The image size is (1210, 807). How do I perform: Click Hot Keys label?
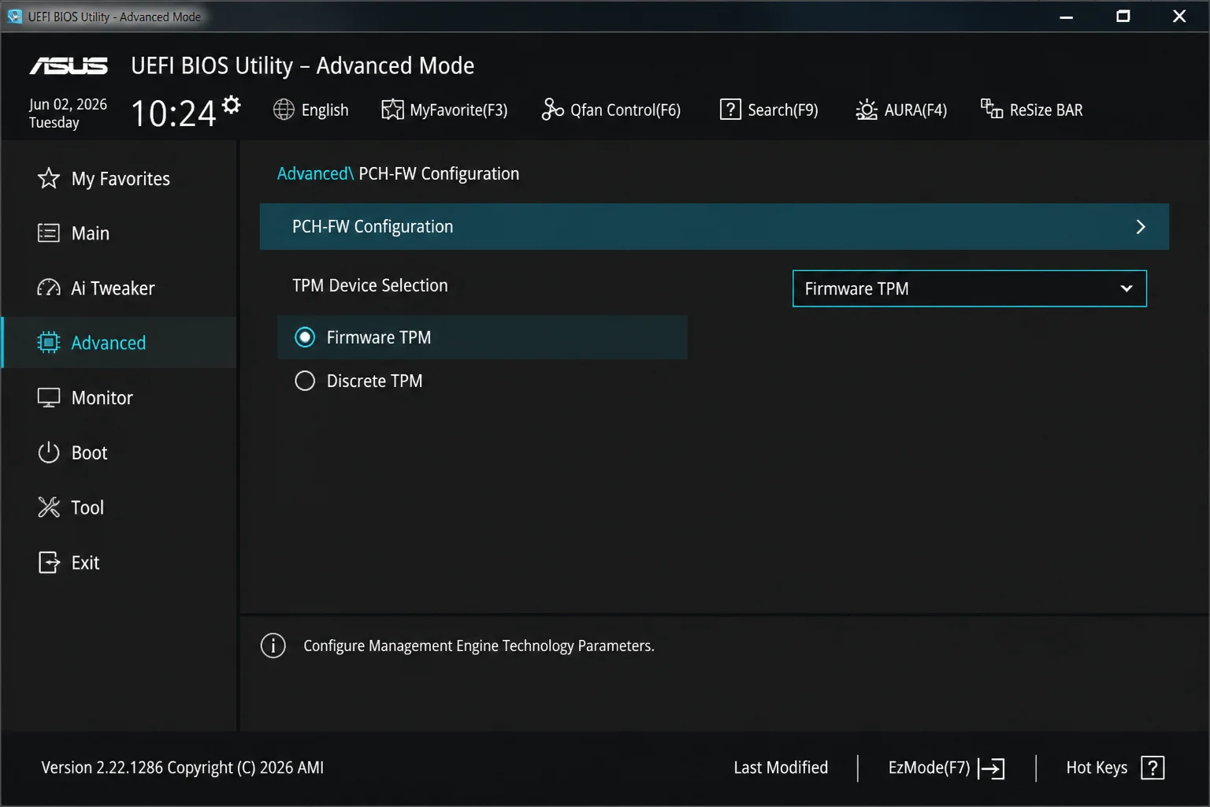1097,768
